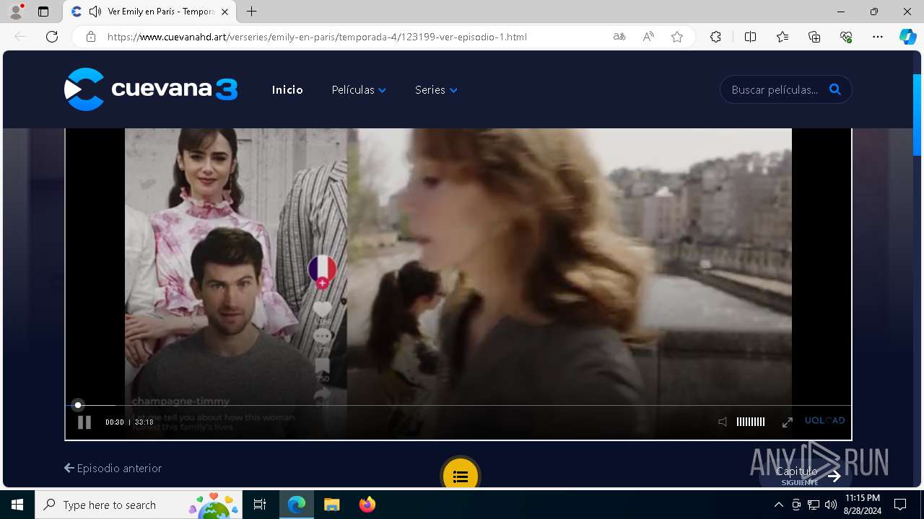Mute the video player speaker icon
This screenshot has width=924, height=519.
pyautogui.click(x=723, y=422)
